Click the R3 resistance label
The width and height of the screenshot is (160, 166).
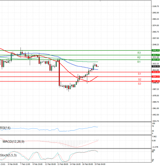[139, 53]
